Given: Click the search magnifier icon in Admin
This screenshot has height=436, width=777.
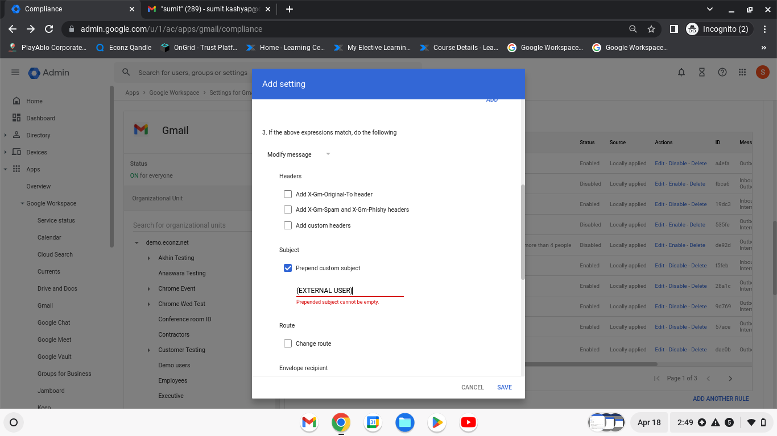Looking at the screenshot, I should 126,73.
